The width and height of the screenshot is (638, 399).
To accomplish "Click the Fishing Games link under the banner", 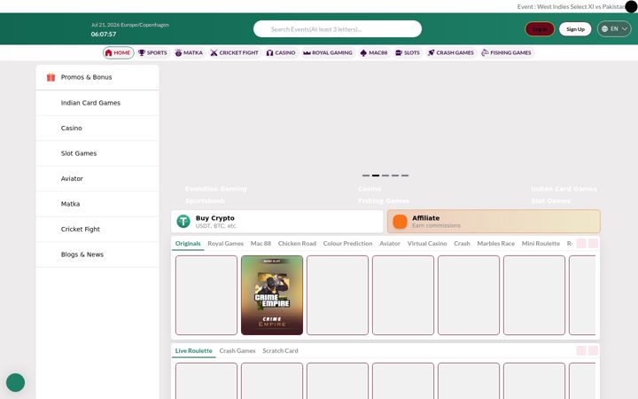I will click(384, 201).
